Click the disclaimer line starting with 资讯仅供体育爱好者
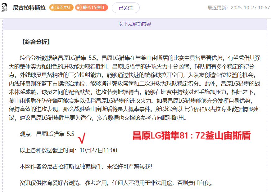271x192 pixels. [116, 183]
